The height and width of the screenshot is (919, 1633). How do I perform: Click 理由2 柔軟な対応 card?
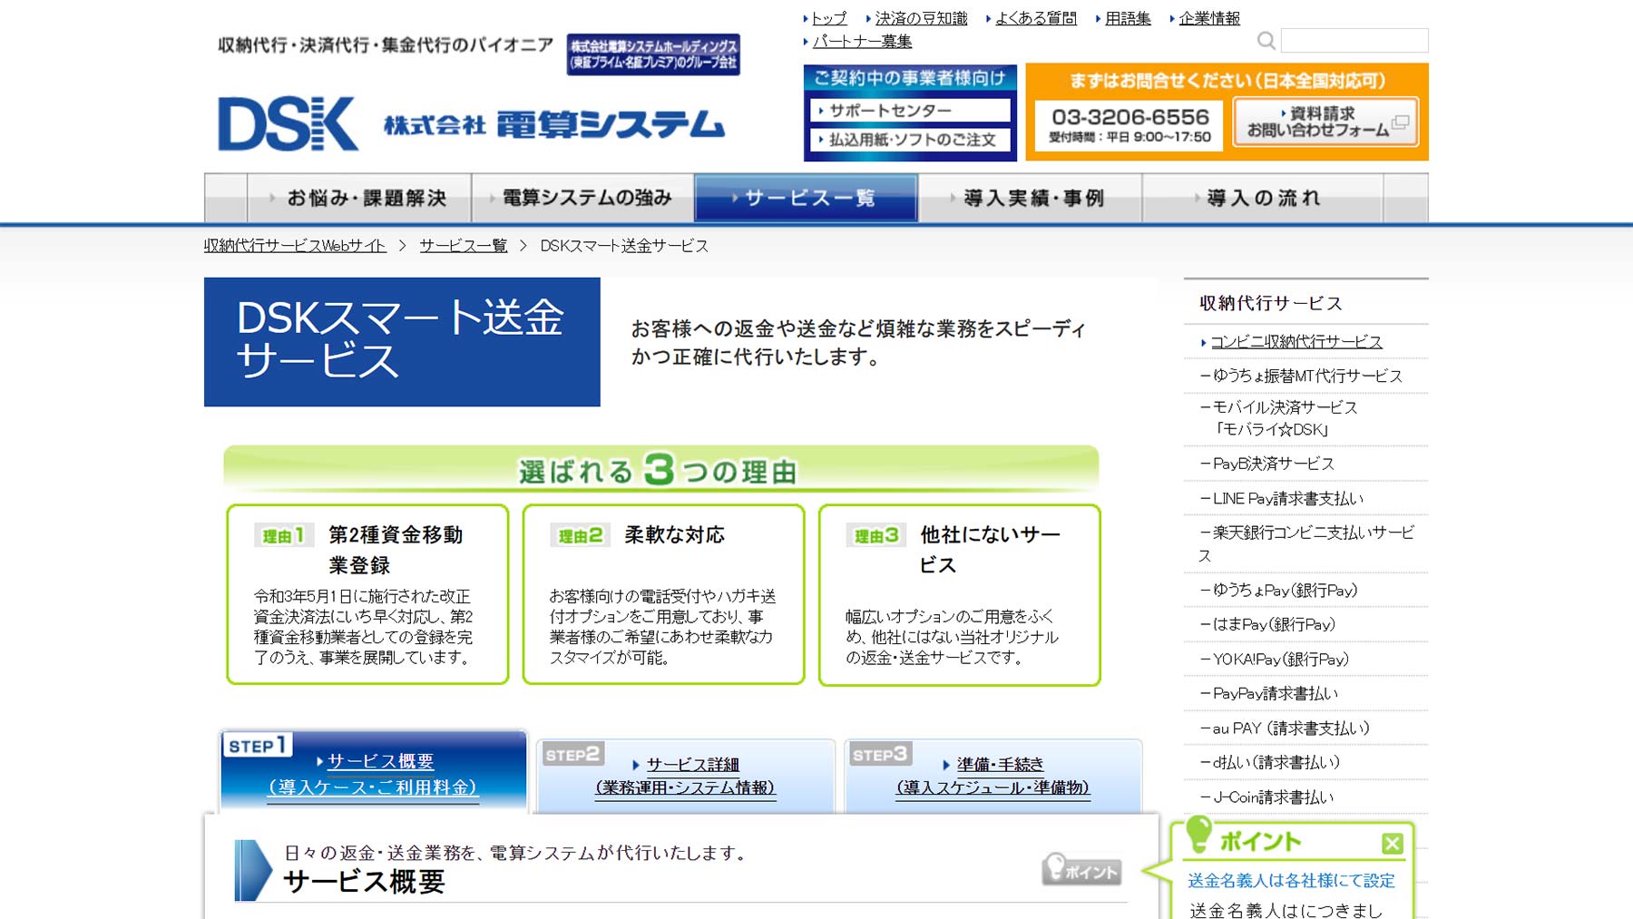click(663, 594)
